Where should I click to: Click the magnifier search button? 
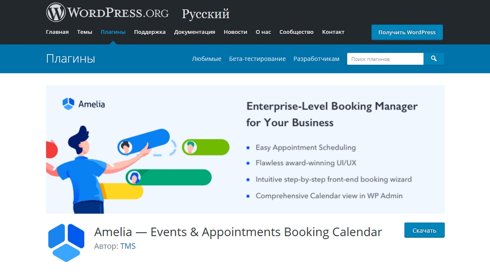(x=434, y=59)
